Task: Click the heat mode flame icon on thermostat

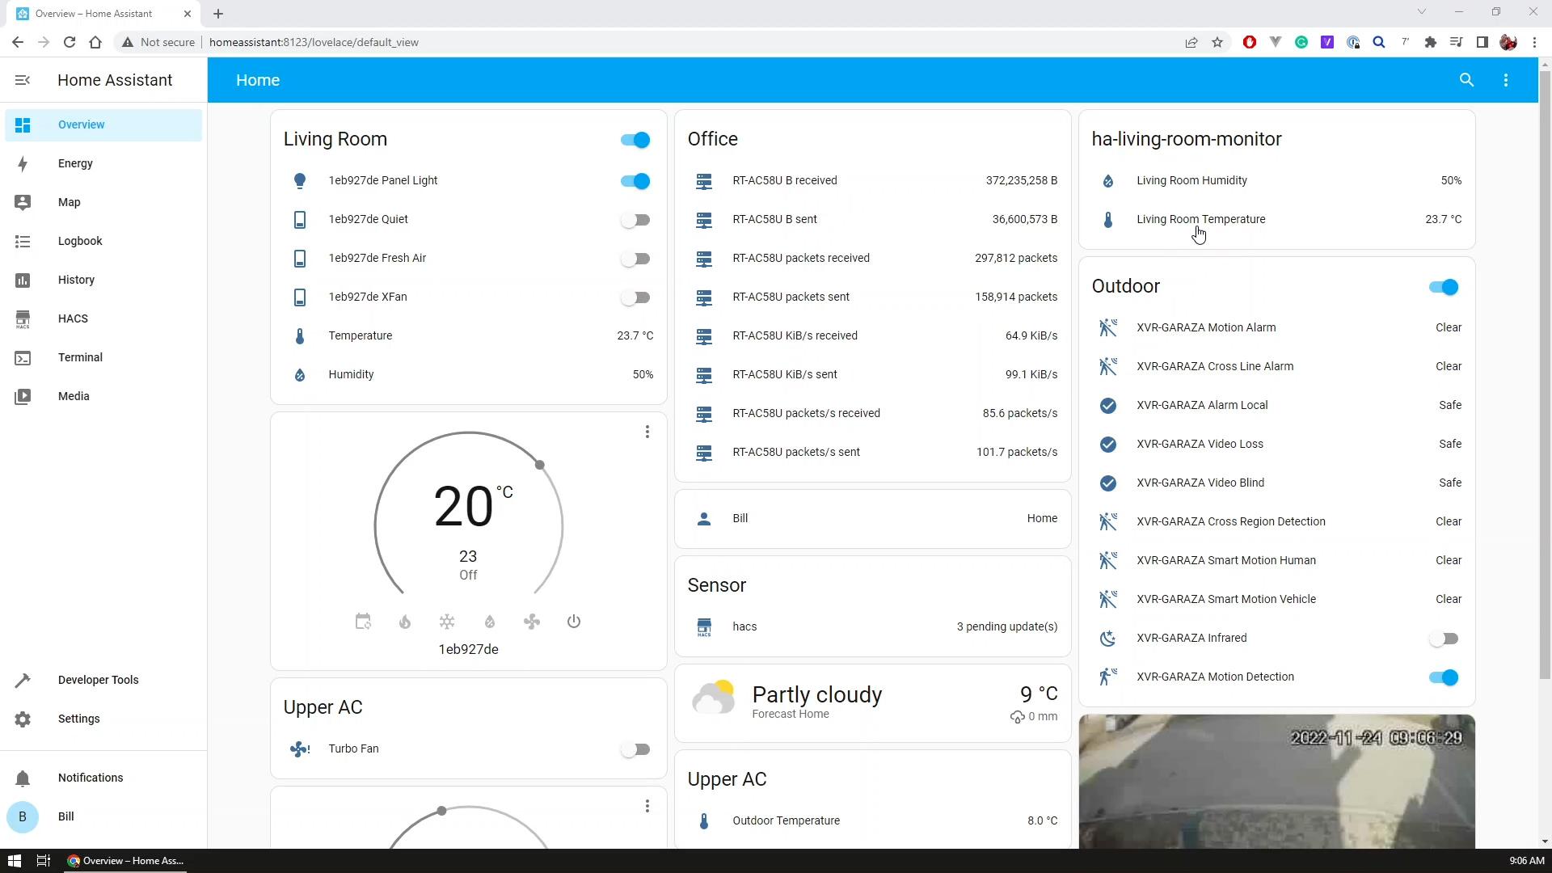Action: click(405, 622)
